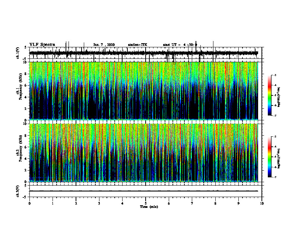Click the ch.1 "Frequency (kHz)" axis label
This screenshot has height=228, width=295.
[x=20, y=86]
